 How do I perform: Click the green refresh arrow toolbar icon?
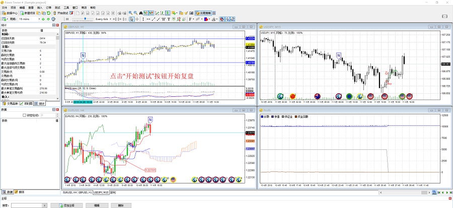coord(48,13)
